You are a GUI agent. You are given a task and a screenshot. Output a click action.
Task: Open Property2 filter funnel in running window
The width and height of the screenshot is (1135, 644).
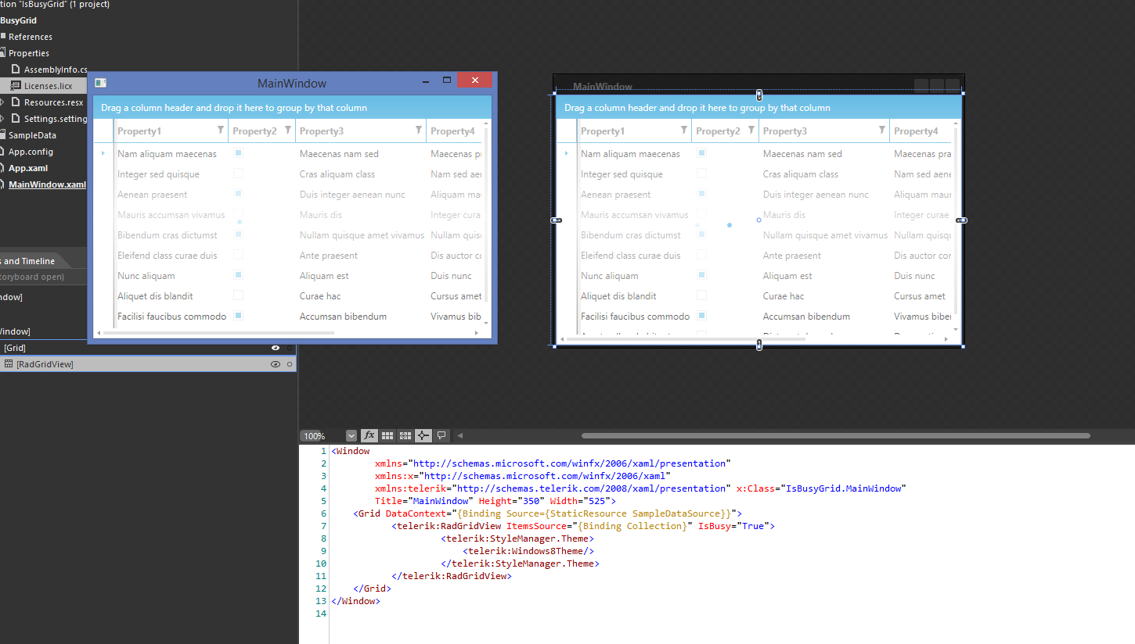pyautogui.click(x=288, y=131)
